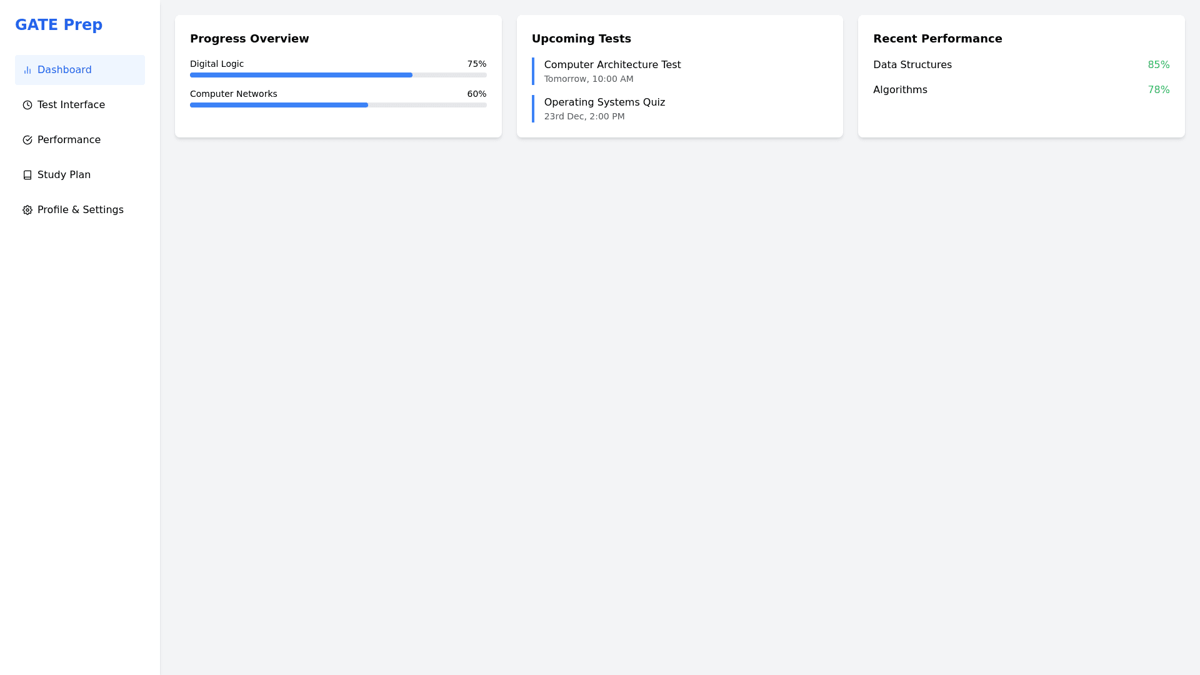Click the Data Structures 85% score
Image resolution: width=1200 pixels, height=675 pixels.
[1158, 65]
